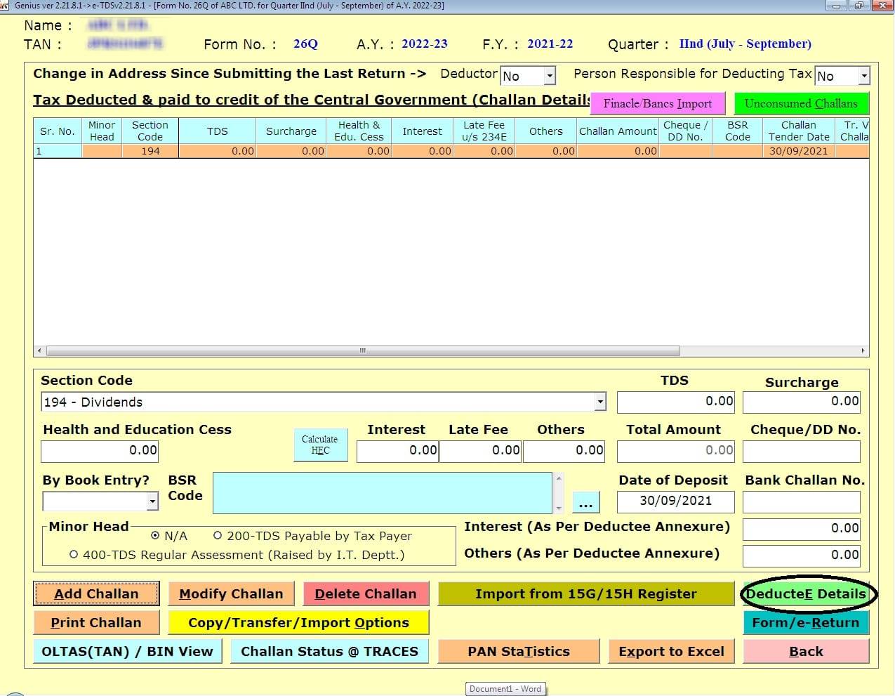
Task: Expand the By Book Entry dropdown
Action: pyautogui.click(x=152, y=501)
